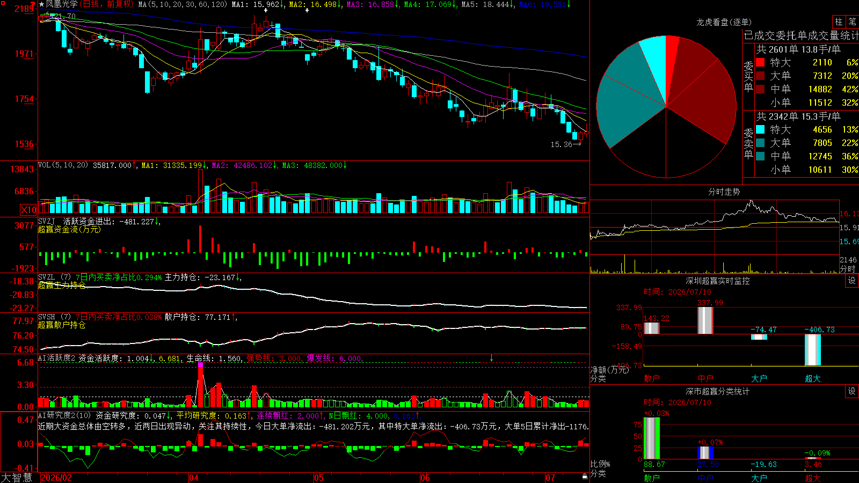Click the 已成交委托单成交量统计 header
Viewport: 859px width, 483px height.
point(801,35)
